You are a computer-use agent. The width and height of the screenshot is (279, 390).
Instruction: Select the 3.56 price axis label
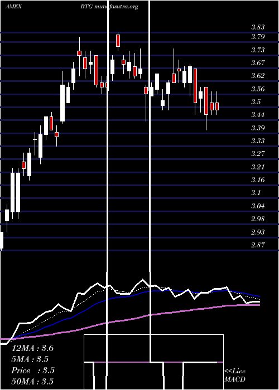click(258, 89)
